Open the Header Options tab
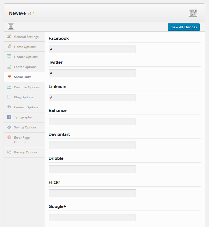Screen dimensions: 209x227 tap(24, 57)
